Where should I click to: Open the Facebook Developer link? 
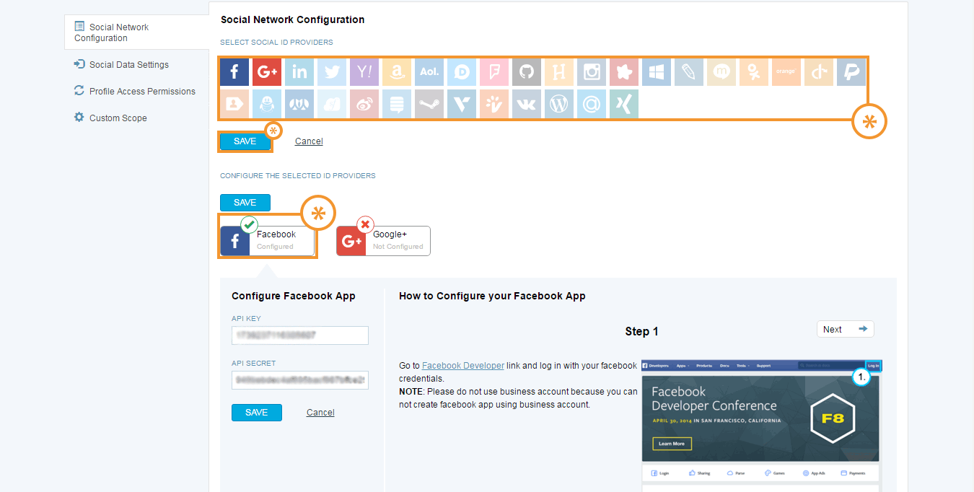[x=463, y=366]
